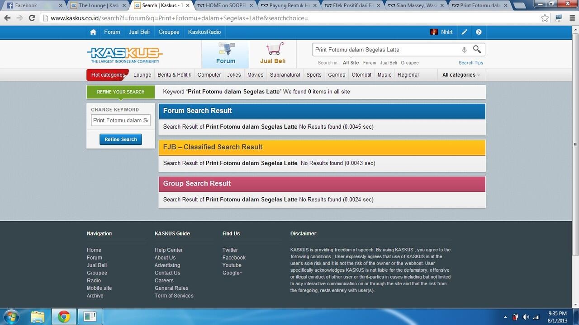Screen dimensions: 579x325
Task: Open the pencil (create post) icon
Action: click(464, 32)
